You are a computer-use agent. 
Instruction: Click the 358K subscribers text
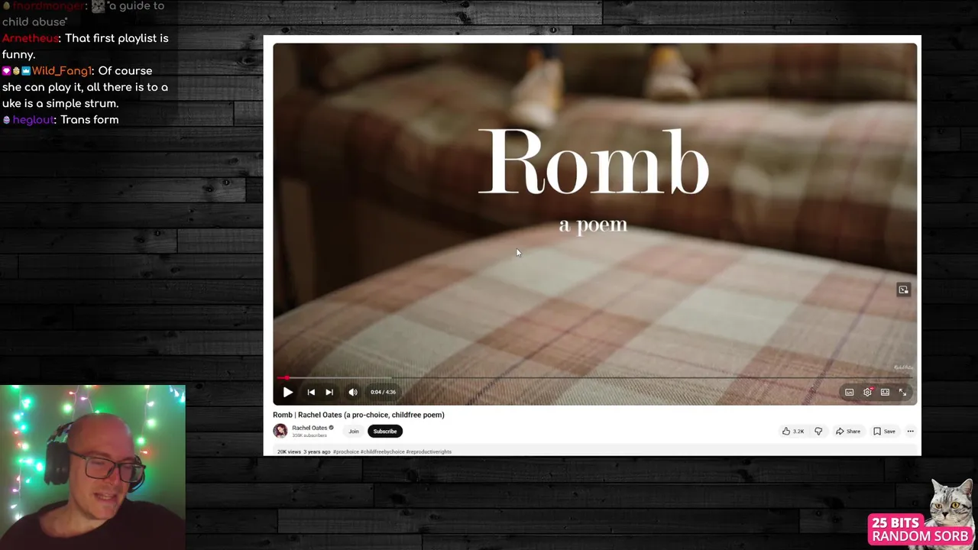click(309, 435)
